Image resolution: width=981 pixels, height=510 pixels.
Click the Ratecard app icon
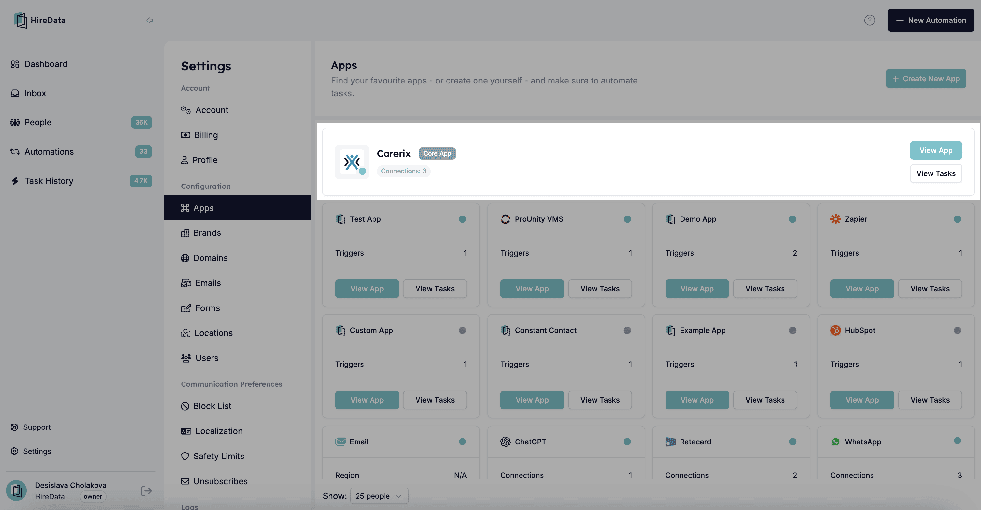tap(670, 442)
